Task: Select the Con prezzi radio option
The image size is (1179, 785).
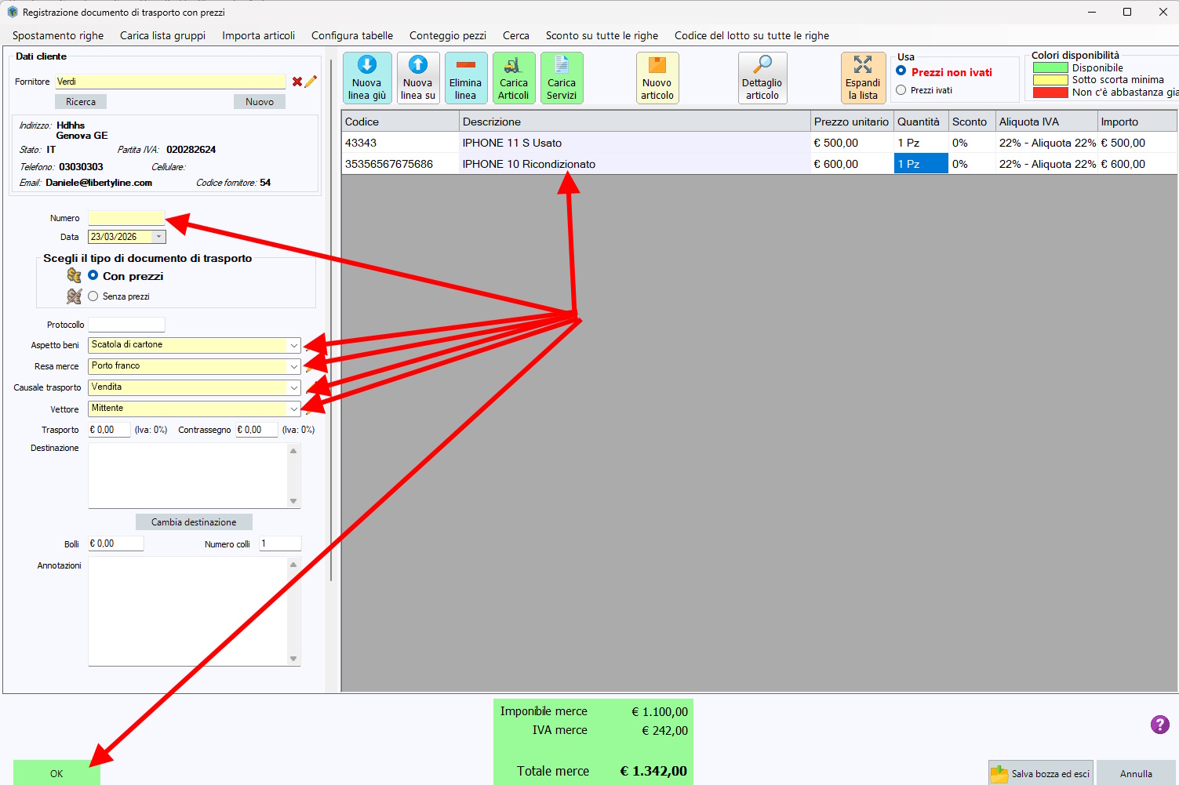Action: tap(93, 276)
